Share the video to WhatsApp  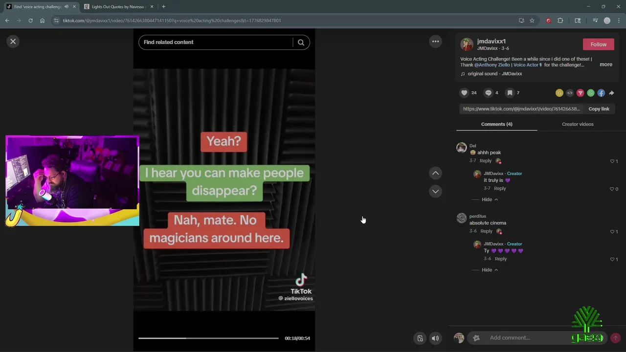pos(591,93)
